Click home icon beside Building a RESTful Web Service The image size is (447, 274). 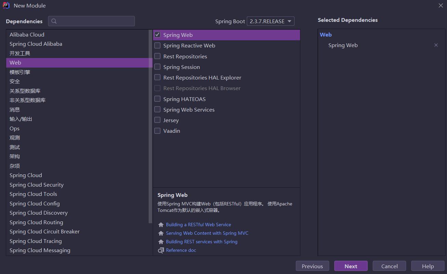(x=161, y=225)
